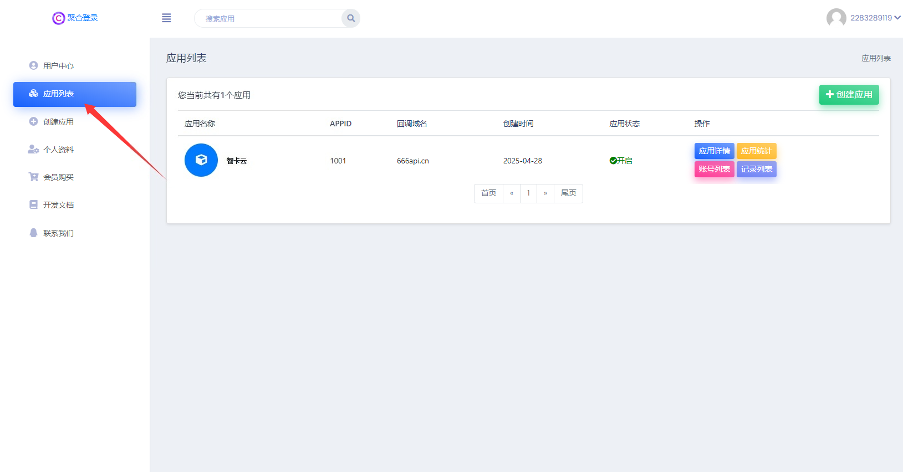This screenshot has width=903, height=472.
Task: Click the green 开启 status check icon
Action: 613,161
